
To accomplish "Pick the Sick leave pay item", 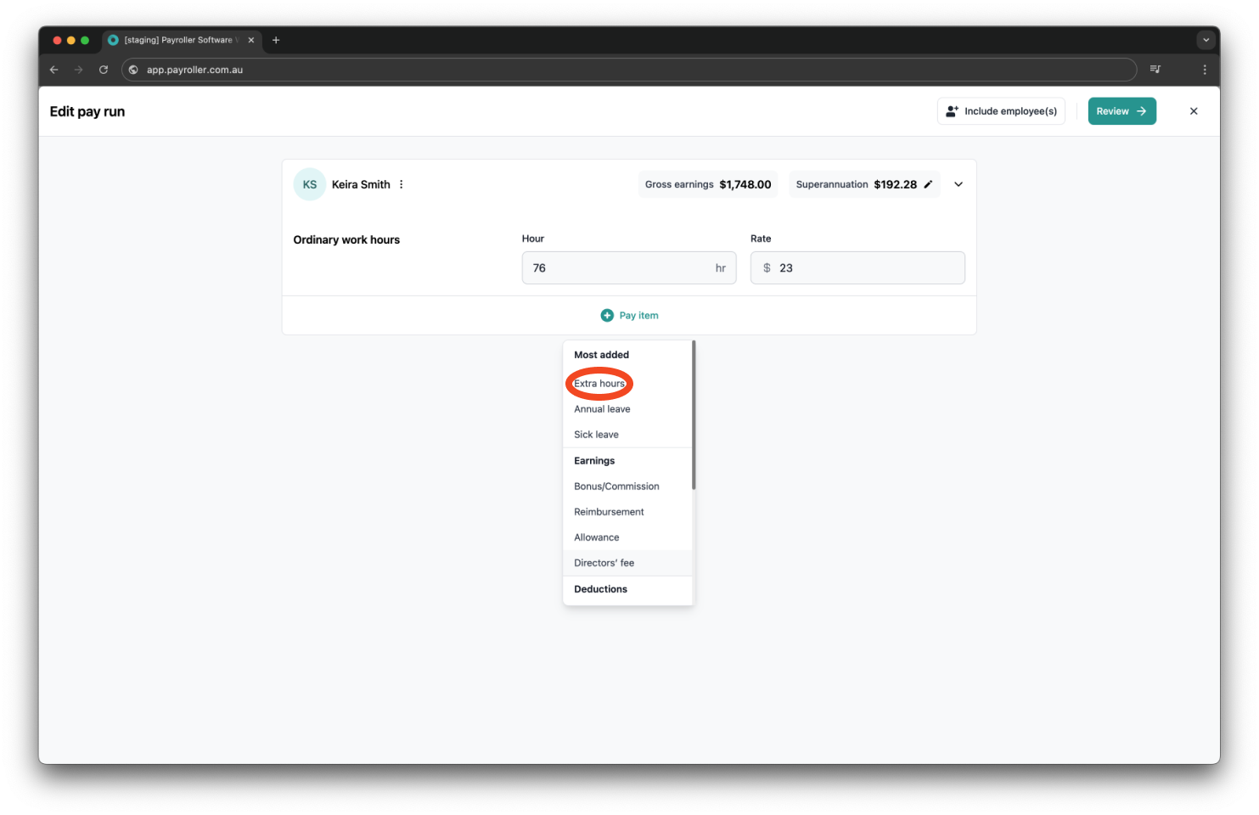I will 596,435.
